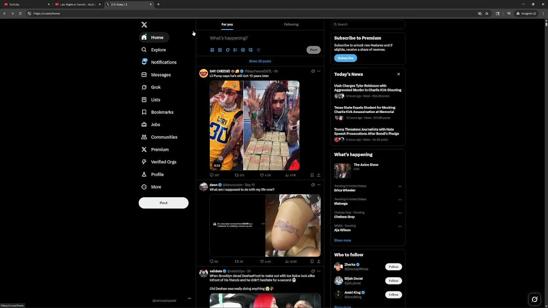Schedule post icon in composer
Image resolution: width=548 pixels, height=308 pixels.
[x=250, y=50]
